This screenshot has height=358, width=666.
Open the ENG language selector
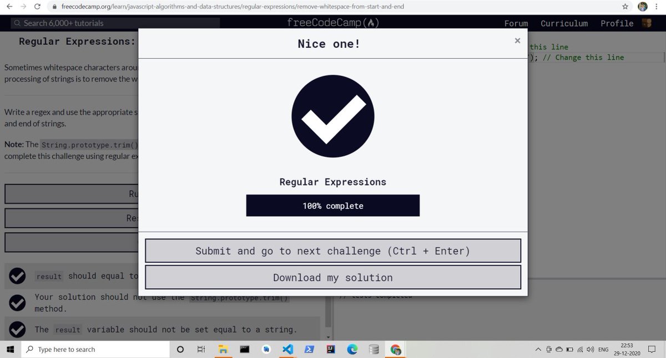(603, 349)
